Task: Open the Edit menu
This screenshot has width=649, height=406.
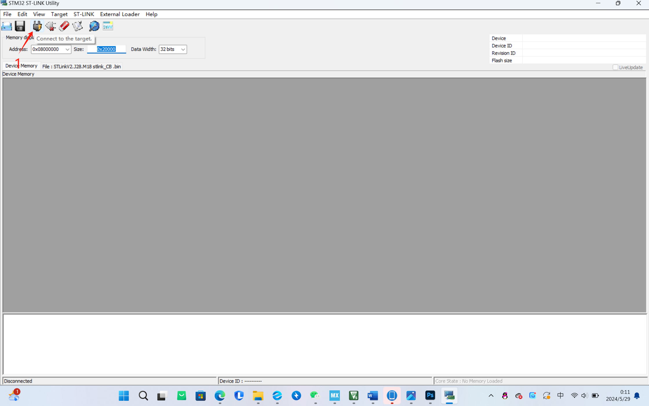Action: pyautogui.click(x=22, y=14)
